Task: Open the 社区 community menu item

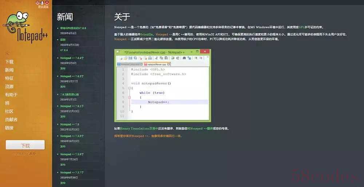Action: pyautogui.click(x=9, y=111)
